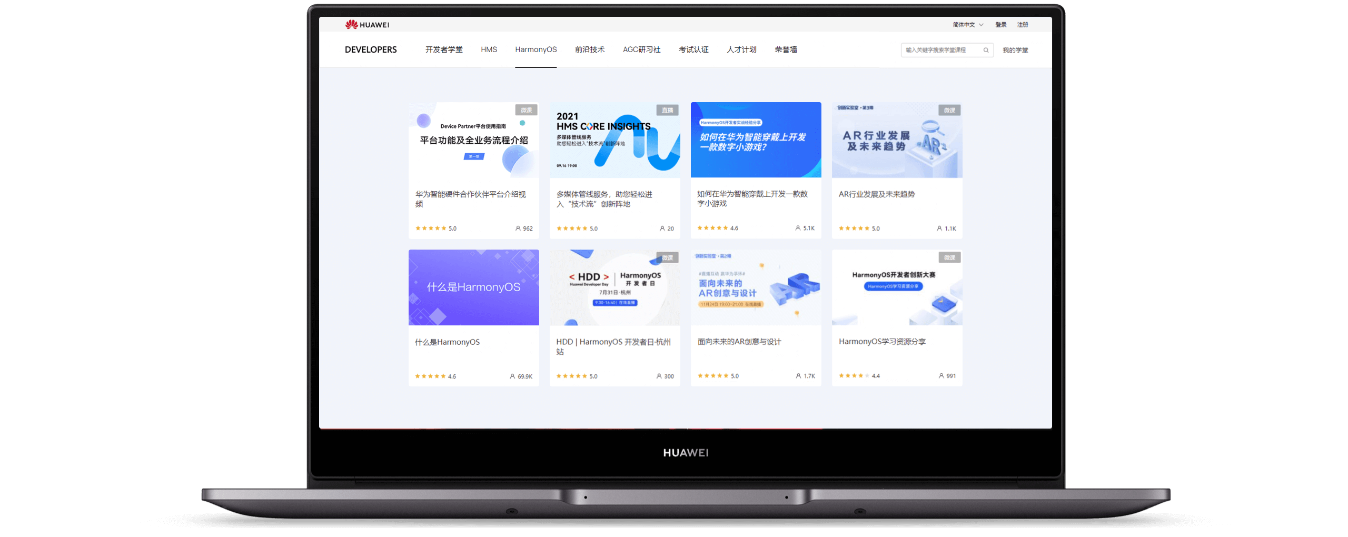Click learner count 69.9K person icon
Screen dimensions: 1348x537
coord(512,376)
